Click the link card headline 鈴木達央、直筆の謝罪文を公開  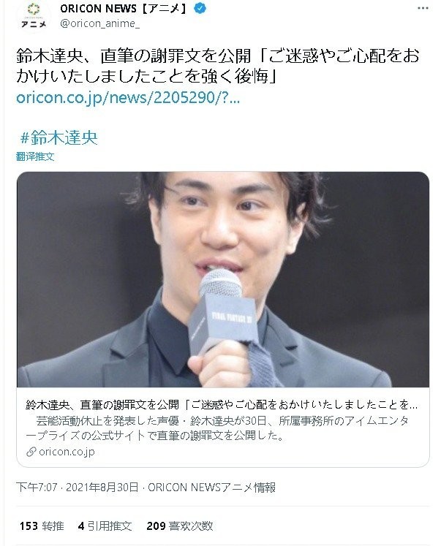pos(102,405)
